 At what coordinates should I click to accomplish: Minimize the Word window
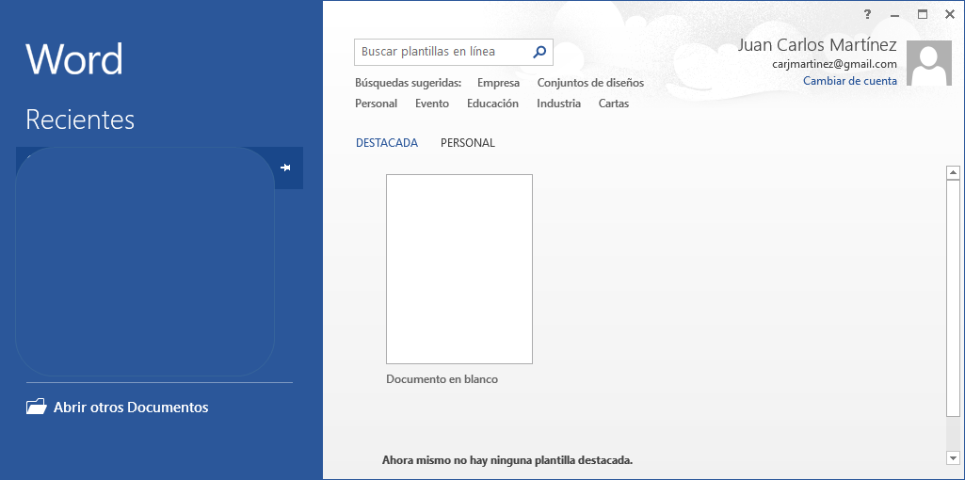[x=894, y=15]
